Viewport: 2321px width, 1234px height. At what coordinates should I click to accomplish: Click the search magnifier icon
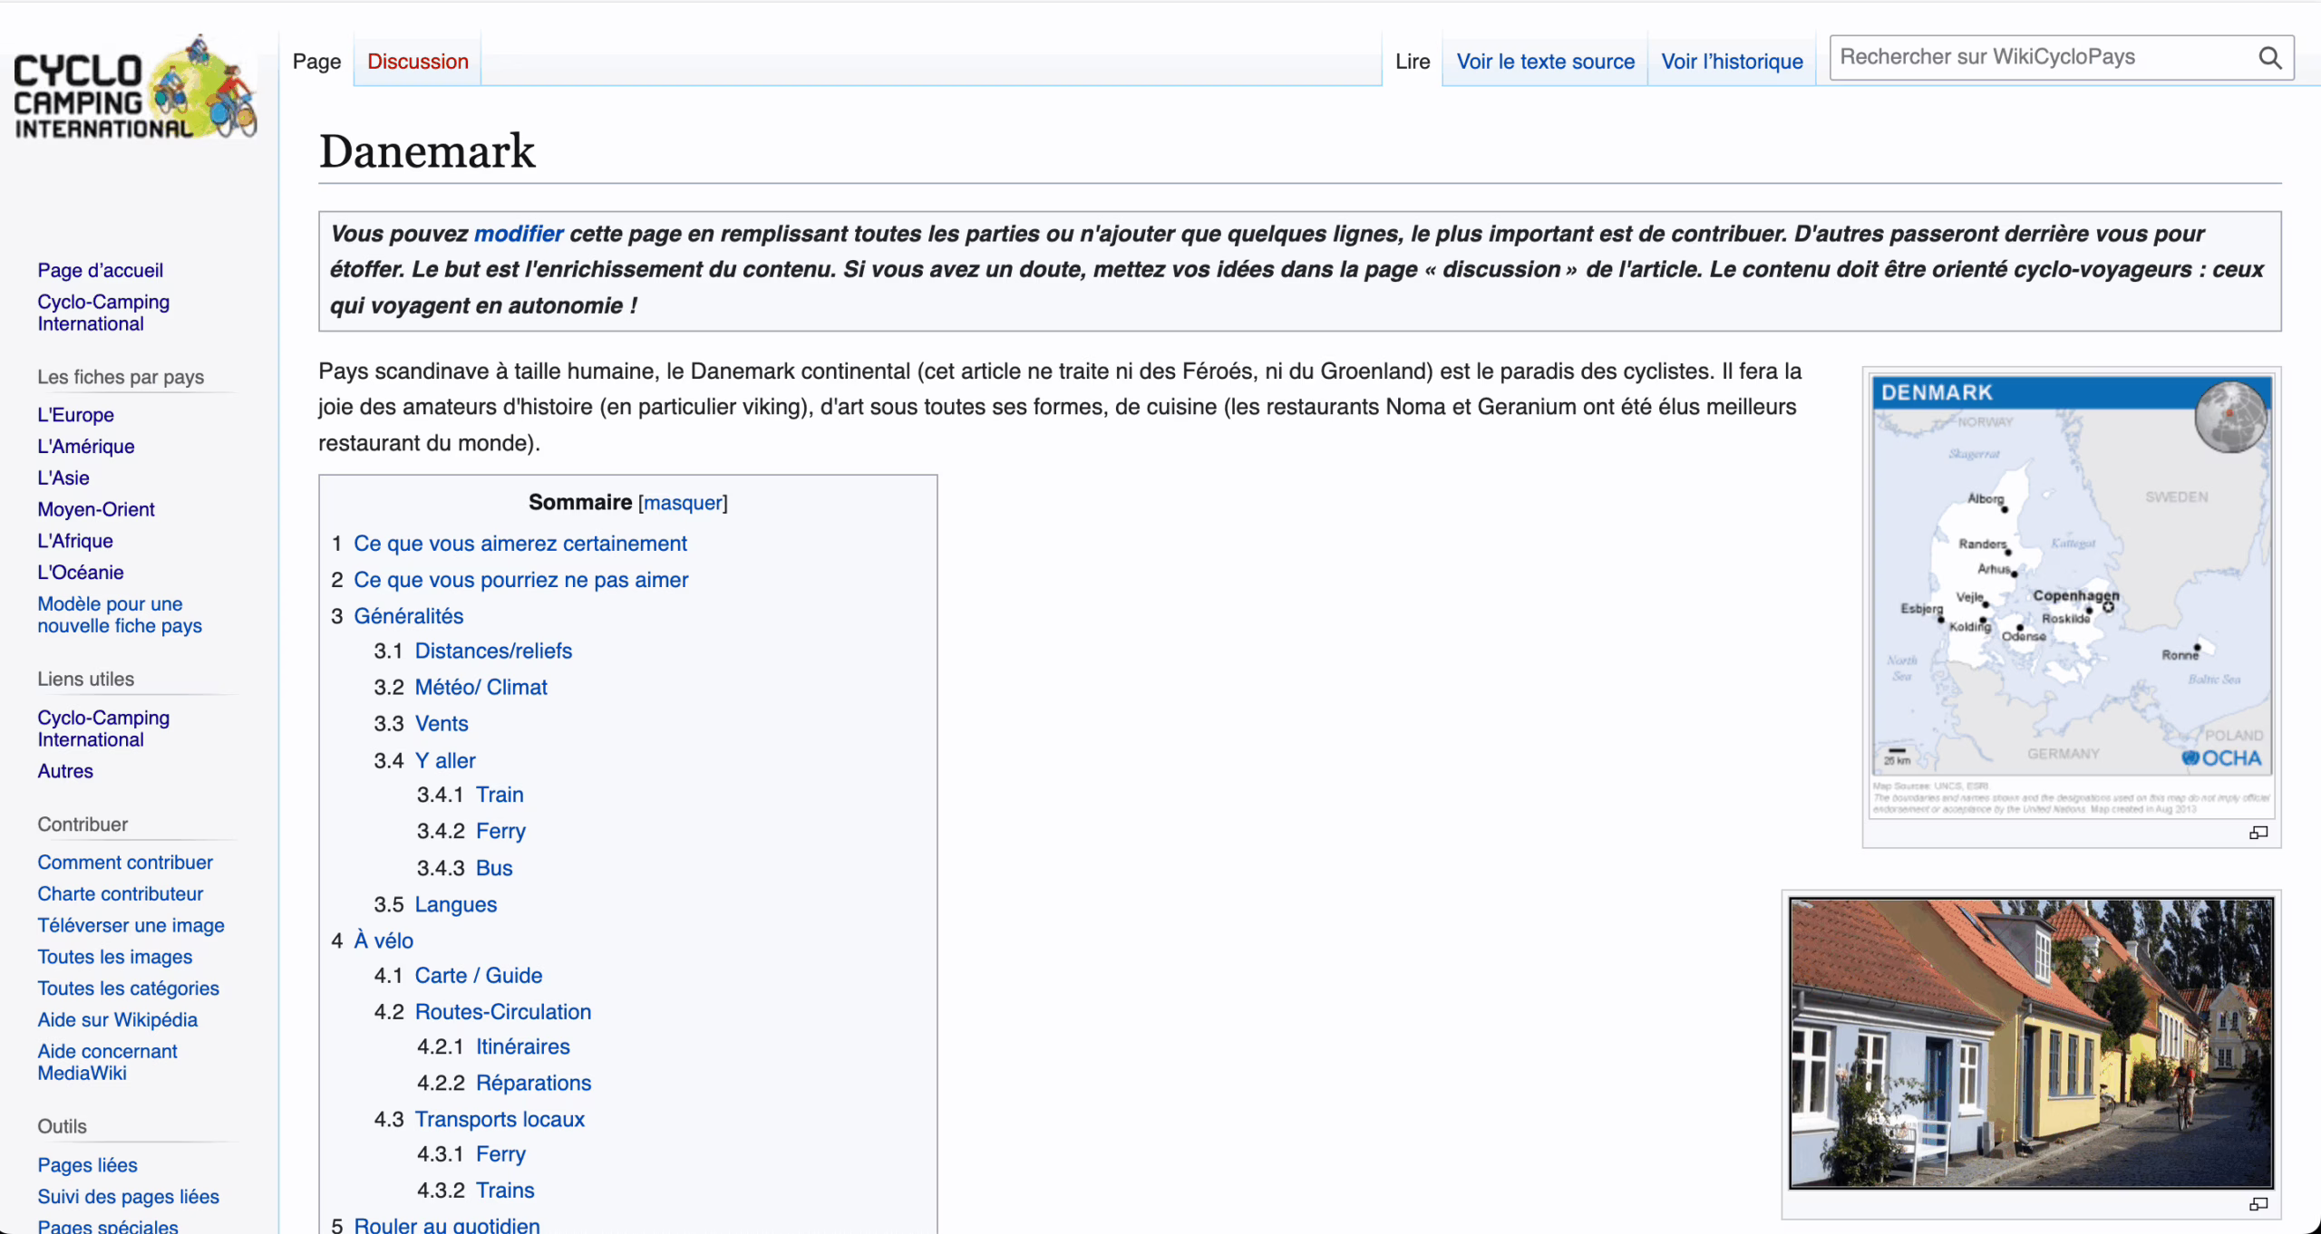click(2269, 58)
